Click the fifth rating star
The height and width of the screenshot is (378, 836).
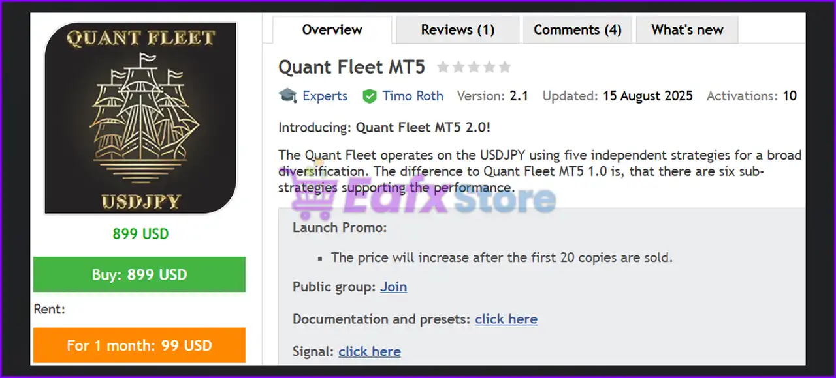coord(504,67)
